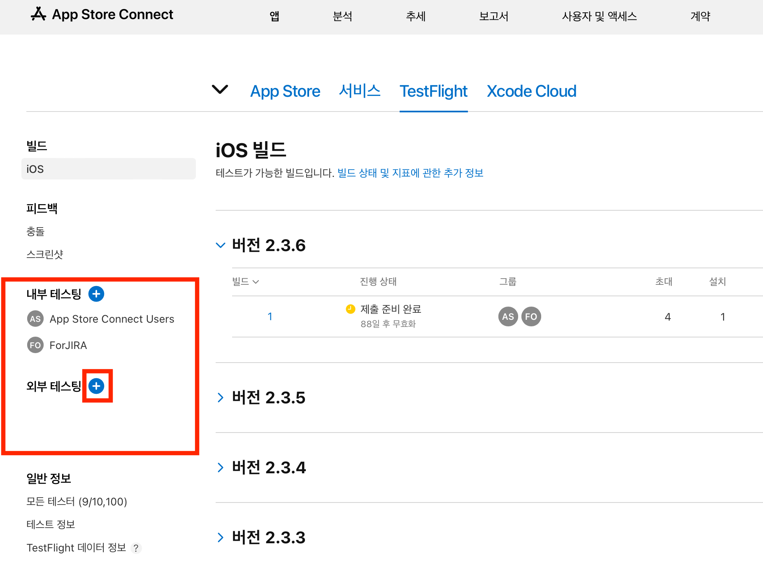This screenshot has width=763, height=563.
Task: Open TestFlight 데이터 정보 link
Action: pyautogui.click(x=76, y=548)
